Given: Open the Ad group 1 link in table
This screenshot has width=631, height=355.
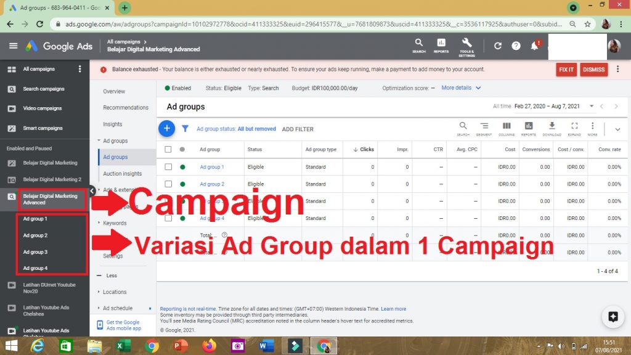Looking at the screenshot, I should tap(211, 167).
